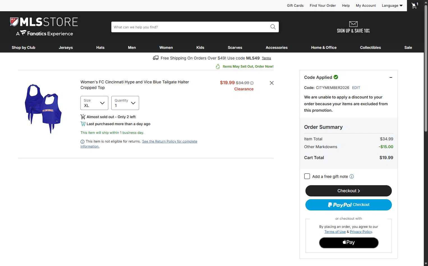Open the Help link
428x266 pixels.
point(346,6)
